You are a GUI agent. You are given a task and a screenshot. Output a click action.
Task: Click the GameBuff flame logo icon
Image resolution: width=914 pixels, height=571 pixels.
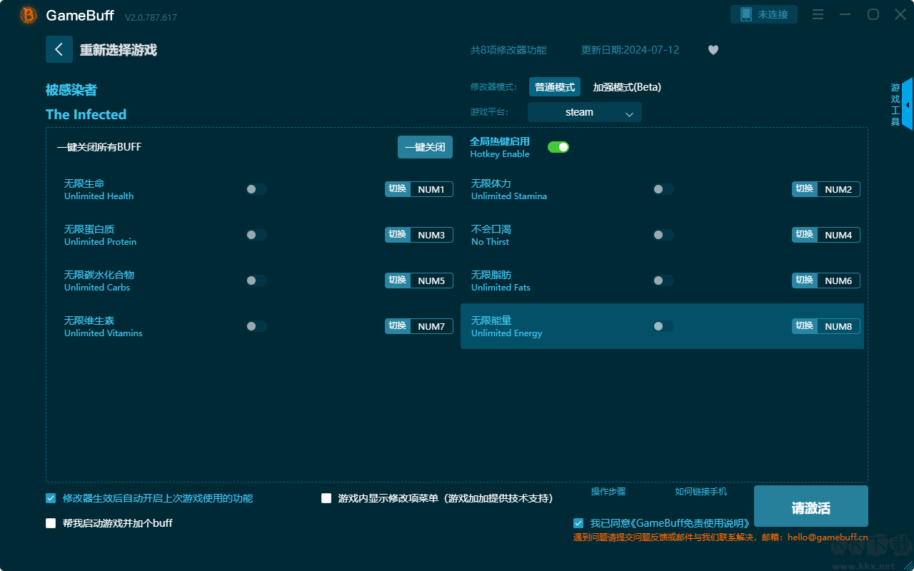click(29, 15)
